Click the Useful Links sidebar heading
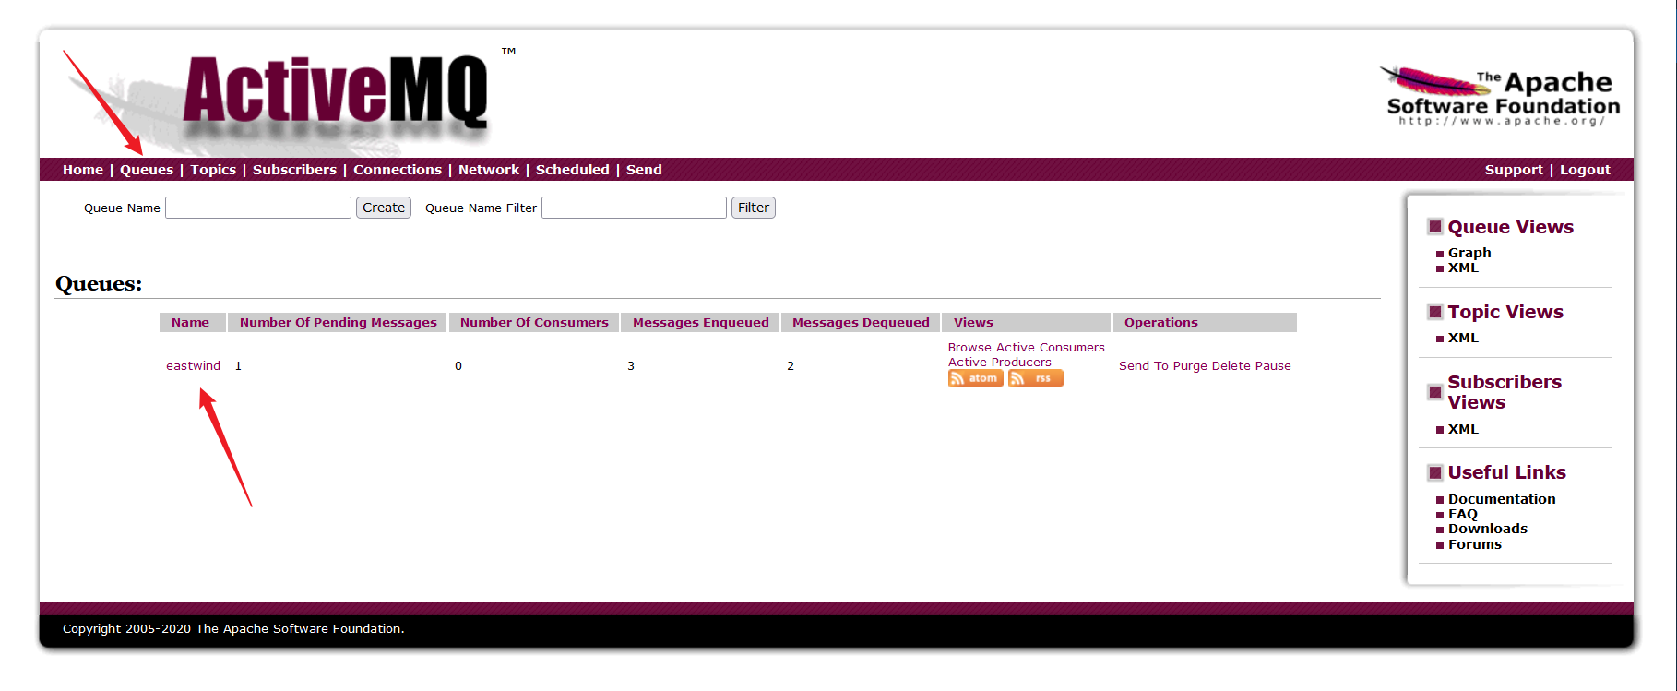The image size is (1677, 691). [1507, 472]
